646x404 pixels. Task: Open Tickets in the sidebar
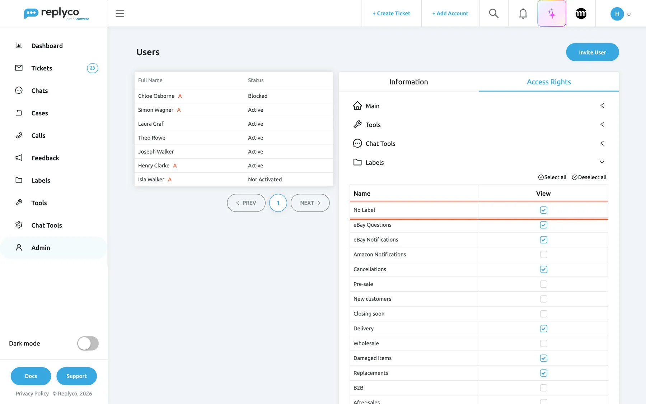42,68
